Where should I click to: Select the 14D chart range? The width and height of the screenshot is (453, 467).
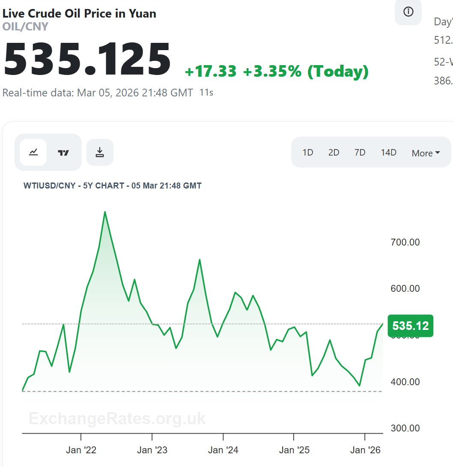click(x=388, y=153)
